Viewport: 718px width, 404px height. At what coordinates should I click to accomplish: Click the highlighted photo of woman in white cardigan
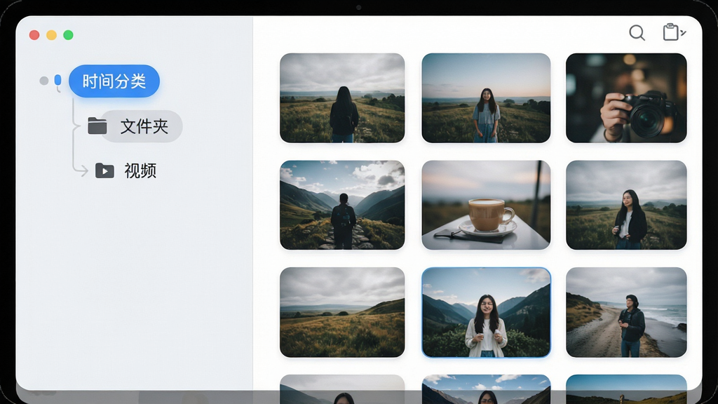click(486, 312)
